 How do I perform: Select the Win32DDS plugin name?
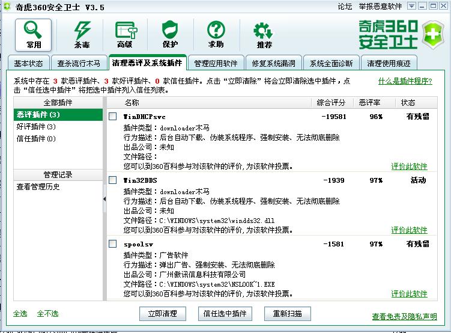(x=141, y=180)
